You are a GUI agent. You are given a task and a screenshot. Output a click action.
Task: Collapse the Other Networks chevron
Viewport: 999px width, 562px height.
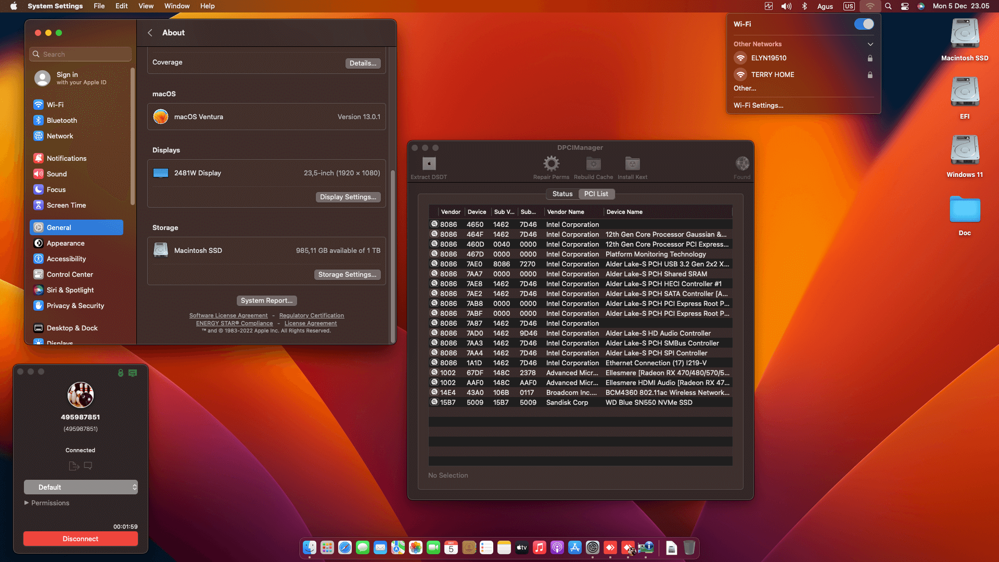click(870, 44)
